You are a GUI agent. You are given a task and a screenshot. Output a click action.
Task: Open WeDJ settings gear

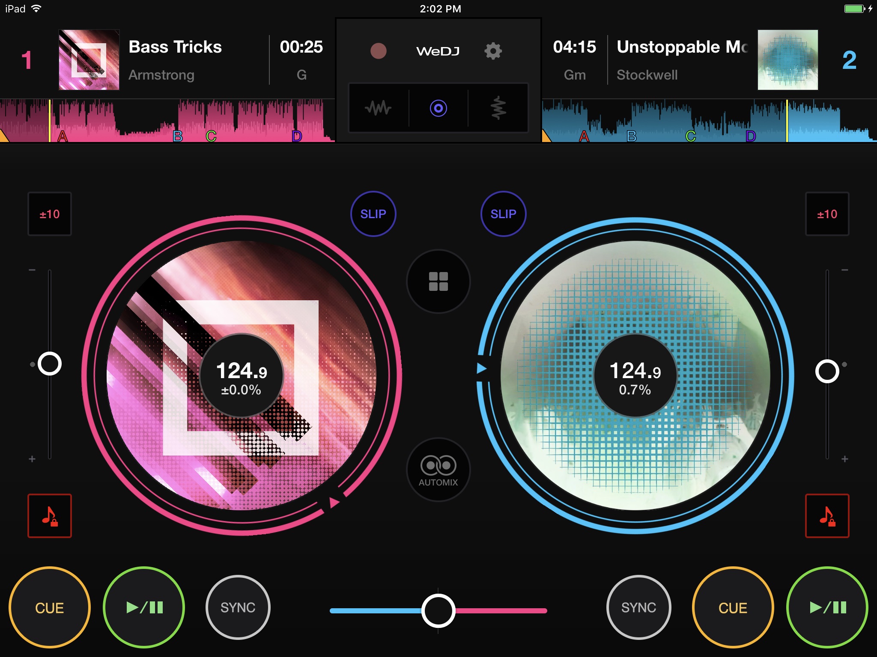pos(493,51)
